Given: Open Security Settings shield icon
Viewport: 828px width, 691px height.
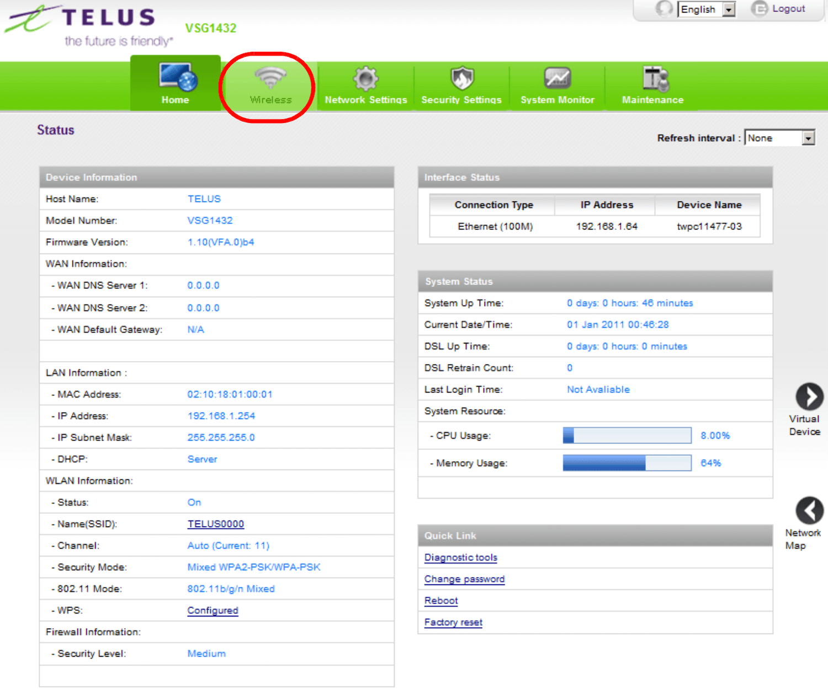Looking at the screenshot, I should point(462,78).
